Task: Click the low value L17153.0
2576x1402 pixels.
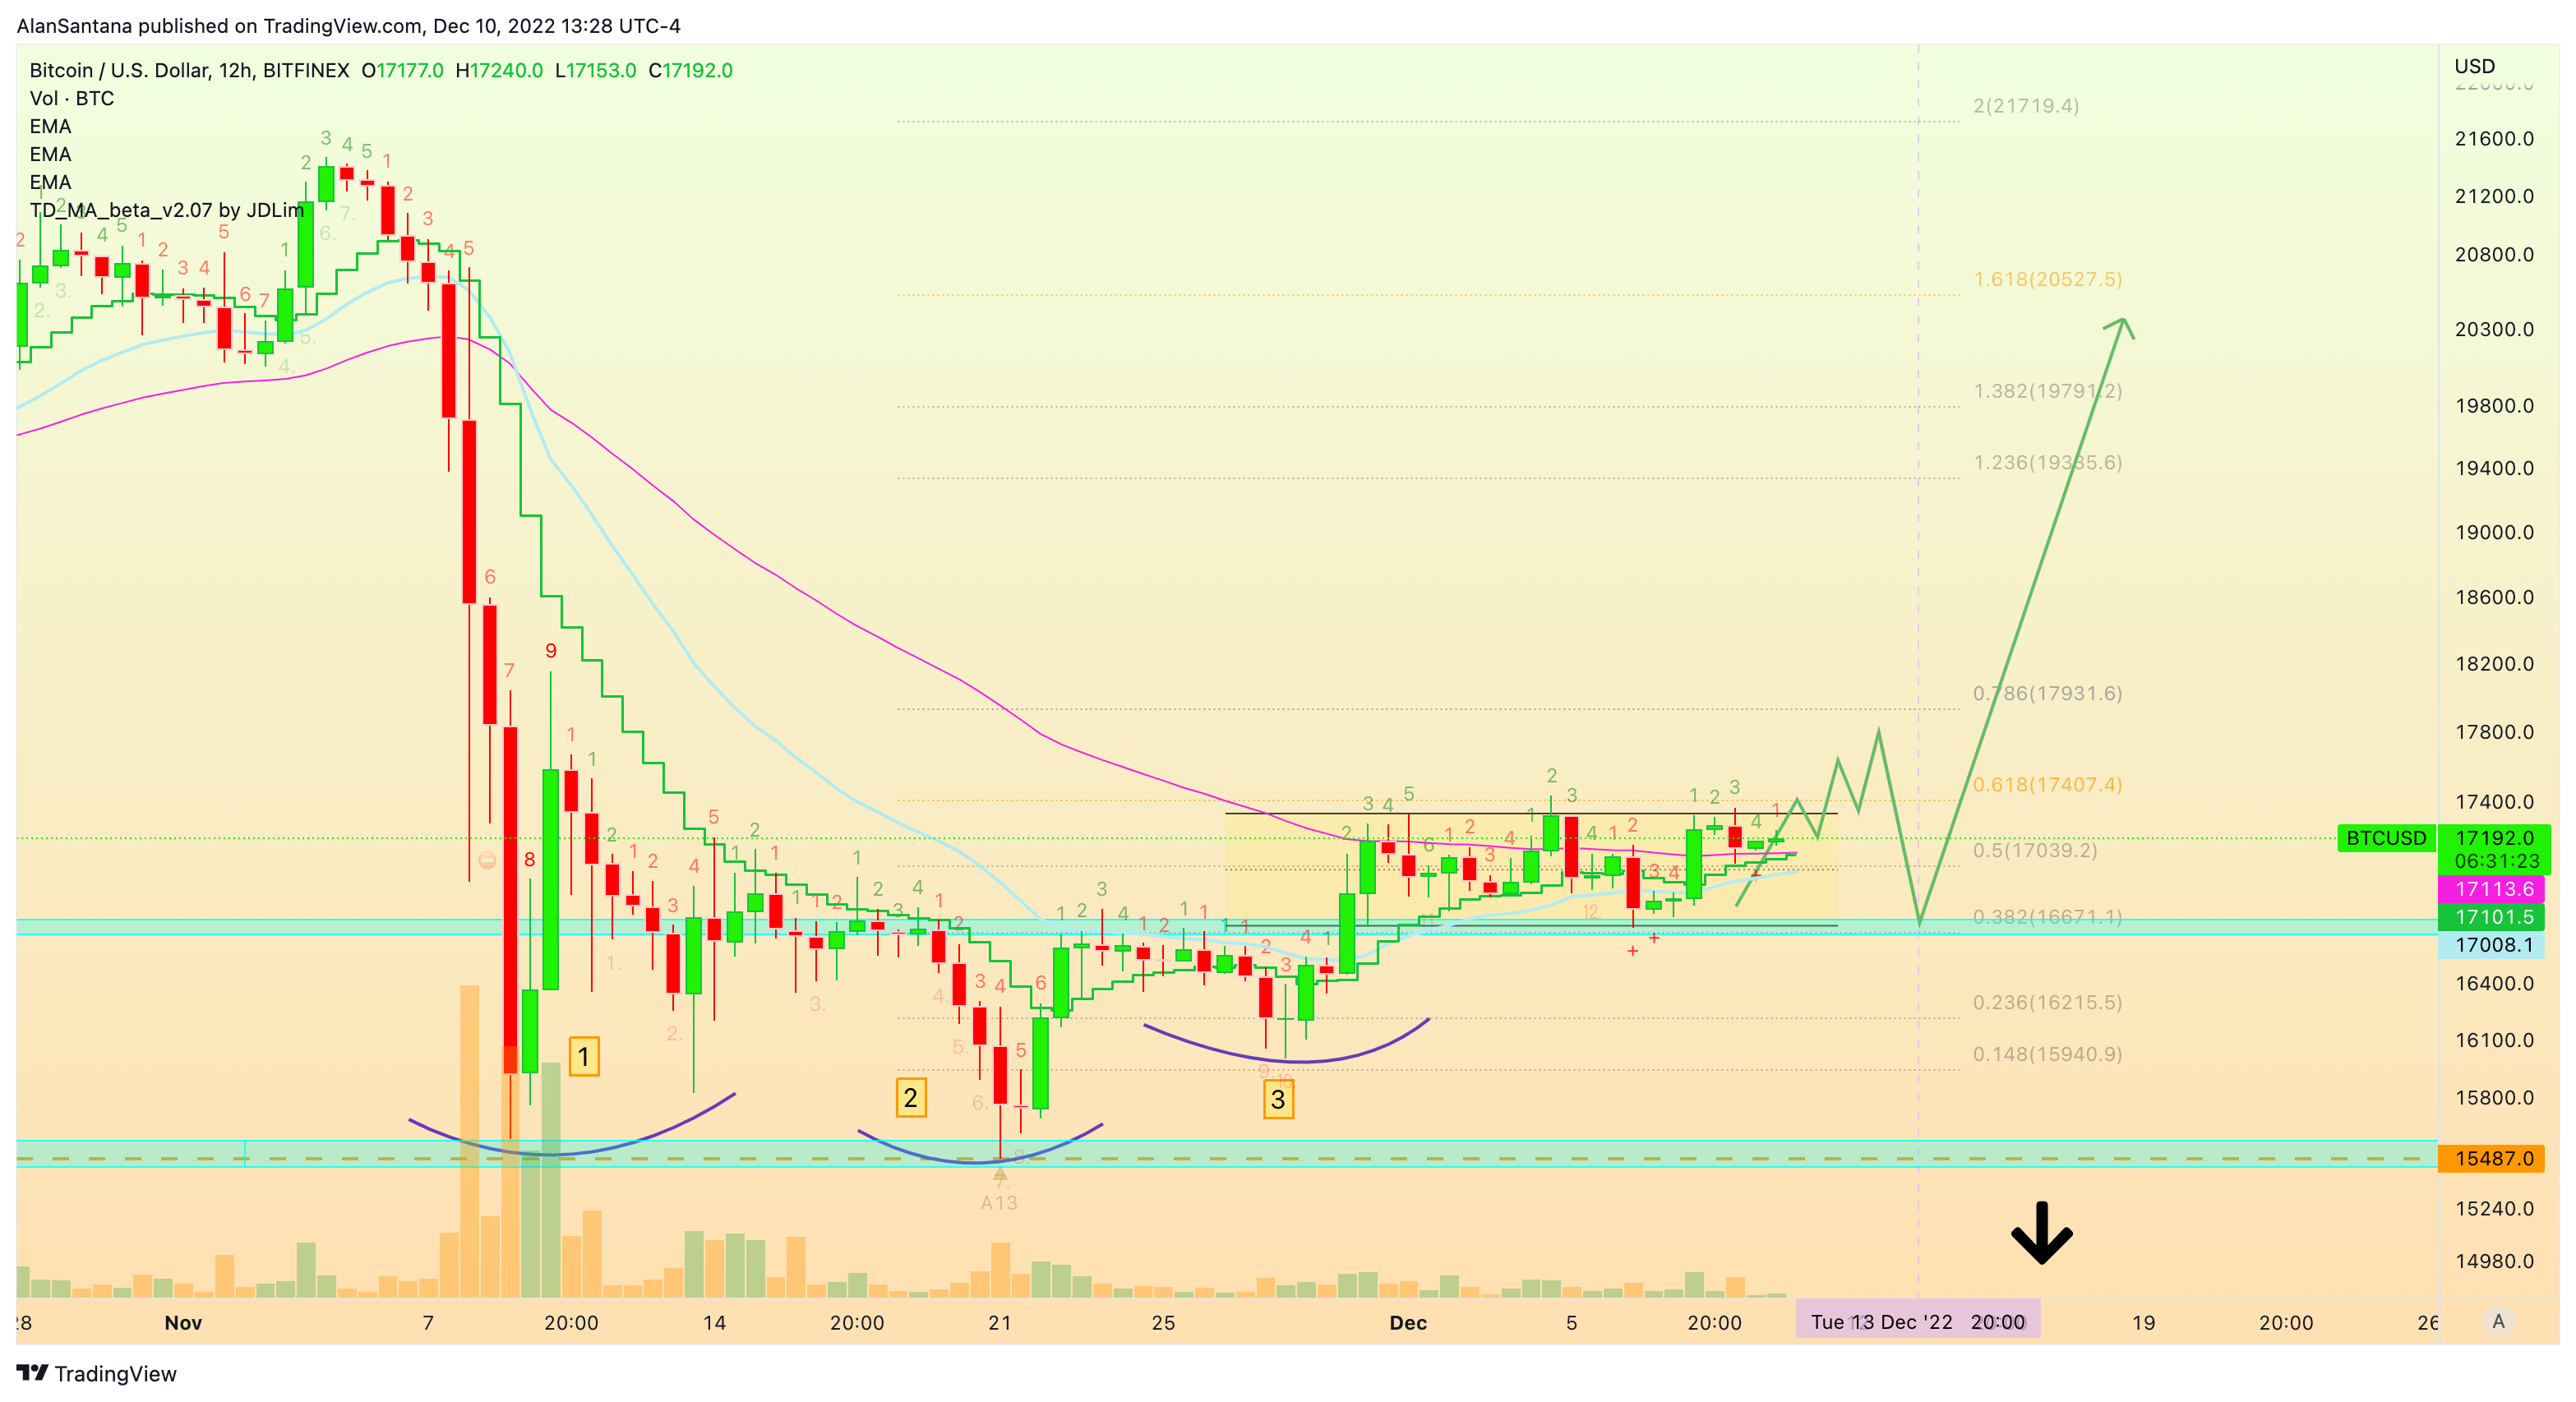Action: click(595, 70)
